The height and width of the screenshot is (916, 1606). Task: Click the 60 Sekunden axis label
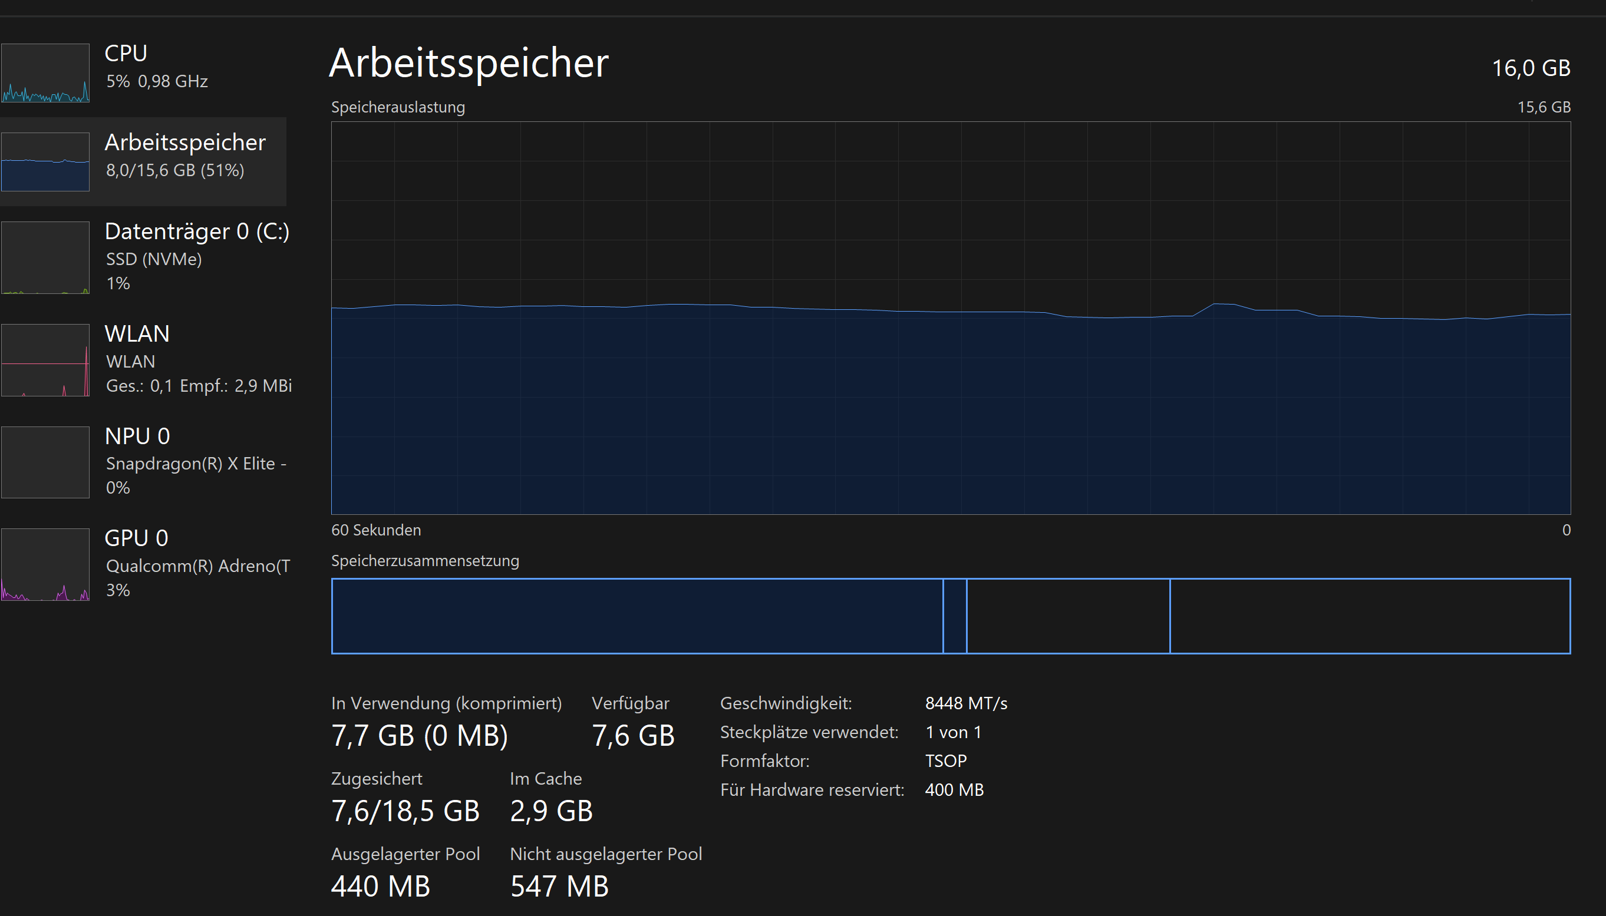pos(377,530)
